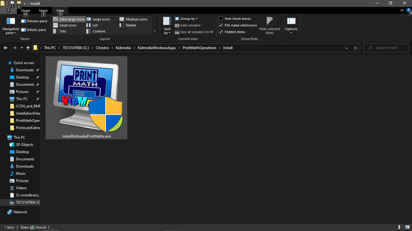Open Explorer help icon
The image size is (412, 231).
pos(409,11)
